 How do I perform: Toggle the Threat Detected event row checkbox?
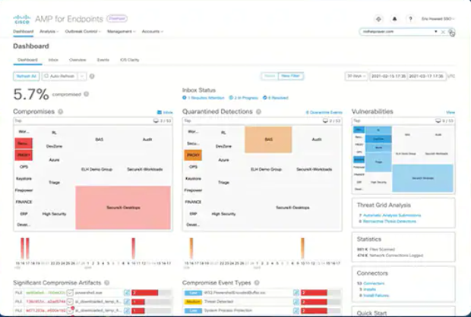pyautogui.click(x=296, y=301)
